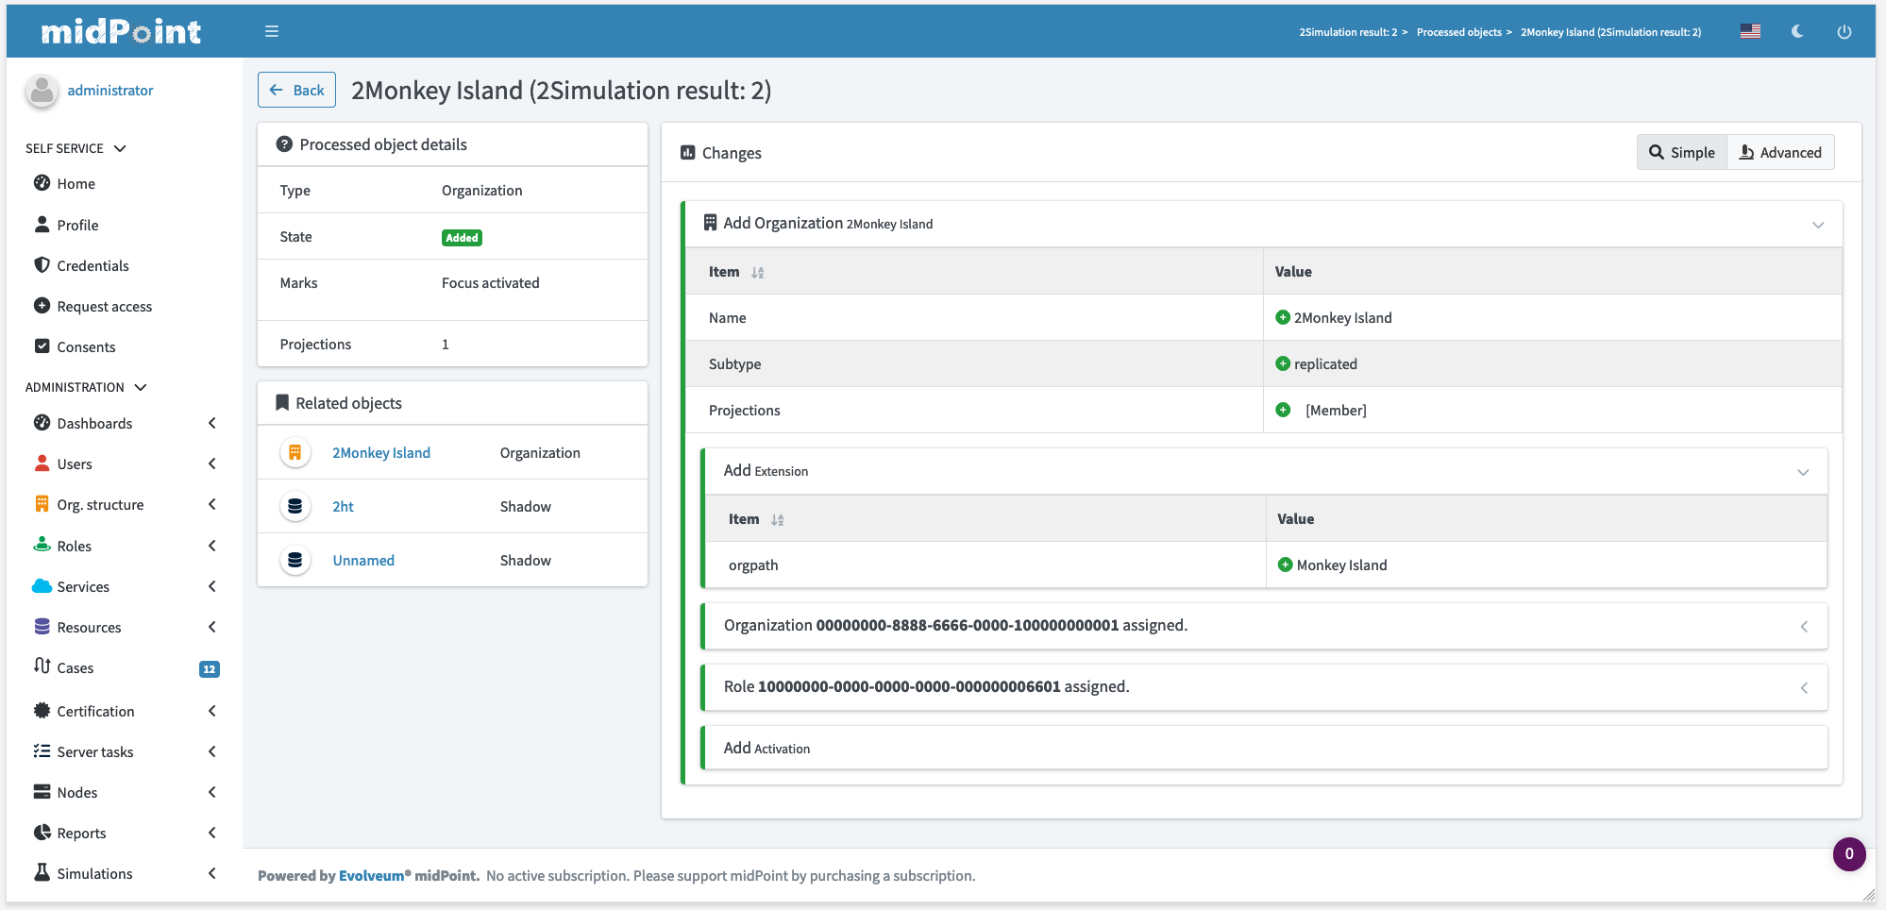Switch to Simple changes view
The image size is (1886, 910).
[x=1681, y=152]
